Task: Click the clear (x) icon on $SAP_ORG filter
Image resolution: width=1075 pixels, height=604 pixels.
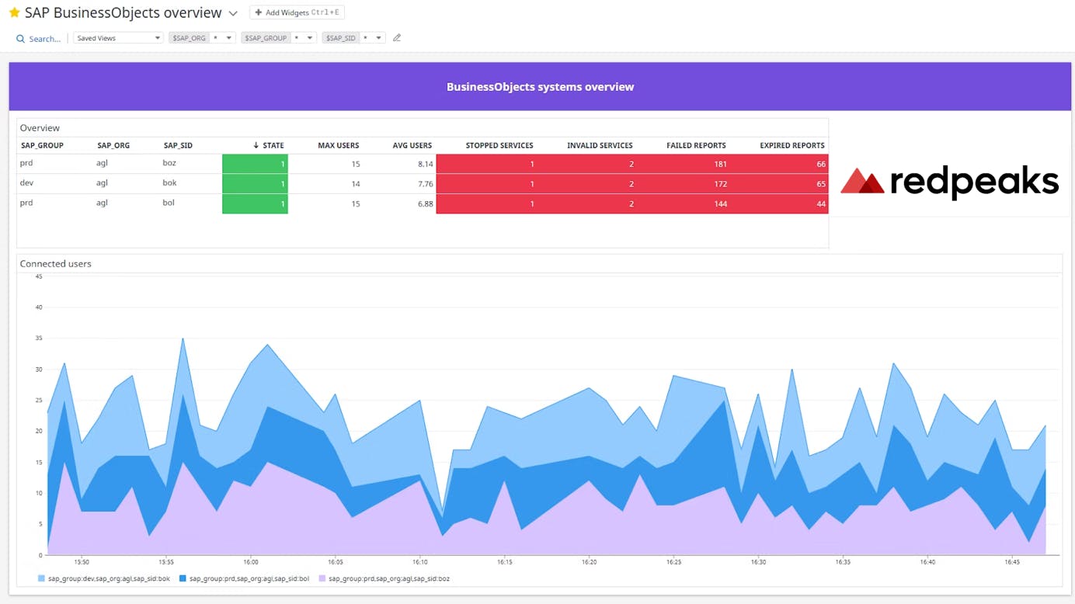Action: [217, 36]
